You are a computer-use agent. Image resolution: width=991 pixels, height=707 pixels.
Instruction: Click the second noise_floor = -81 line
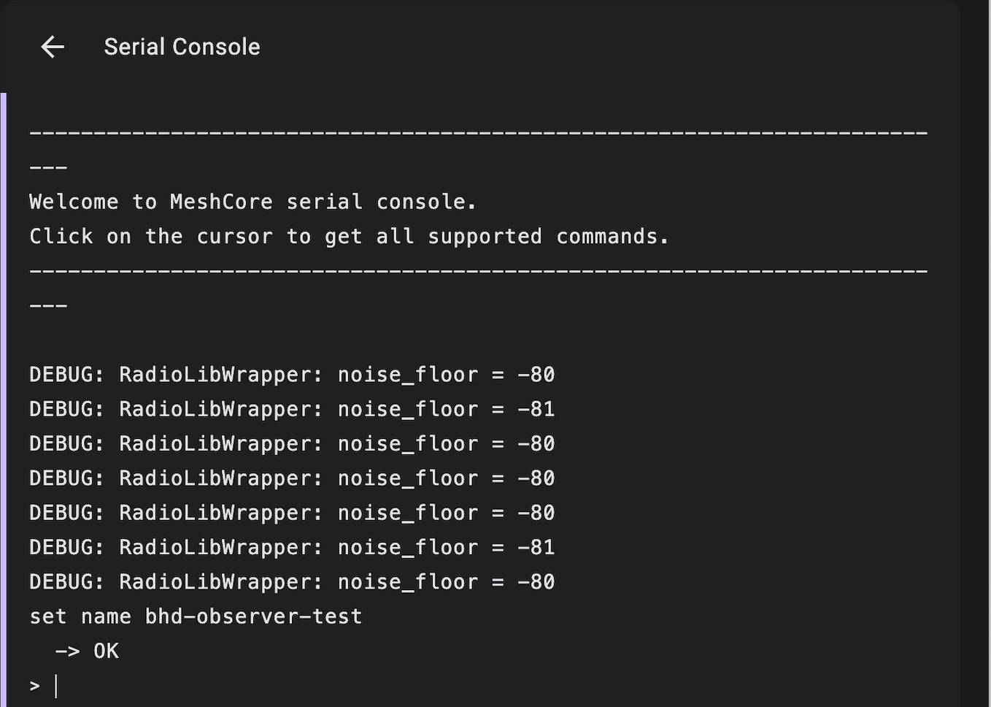point(292,547)
